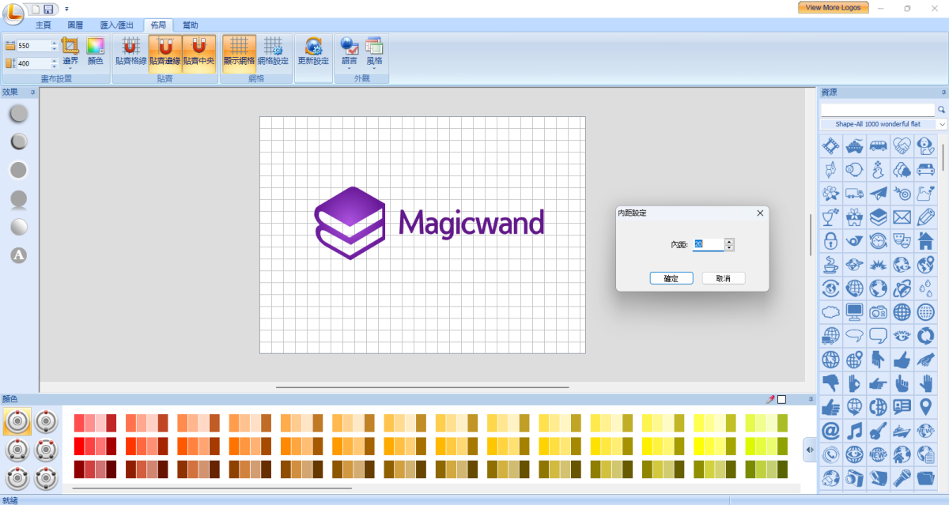This screenshot has width=949, height=505.
Task: Enable 貼齊格線 snap to gridlines
Action: pyautogui.click(x=130, y=52)
